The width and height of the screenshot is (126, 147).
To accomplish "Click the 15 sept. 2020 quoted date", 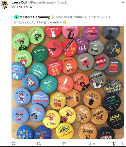I will (99, 17).
